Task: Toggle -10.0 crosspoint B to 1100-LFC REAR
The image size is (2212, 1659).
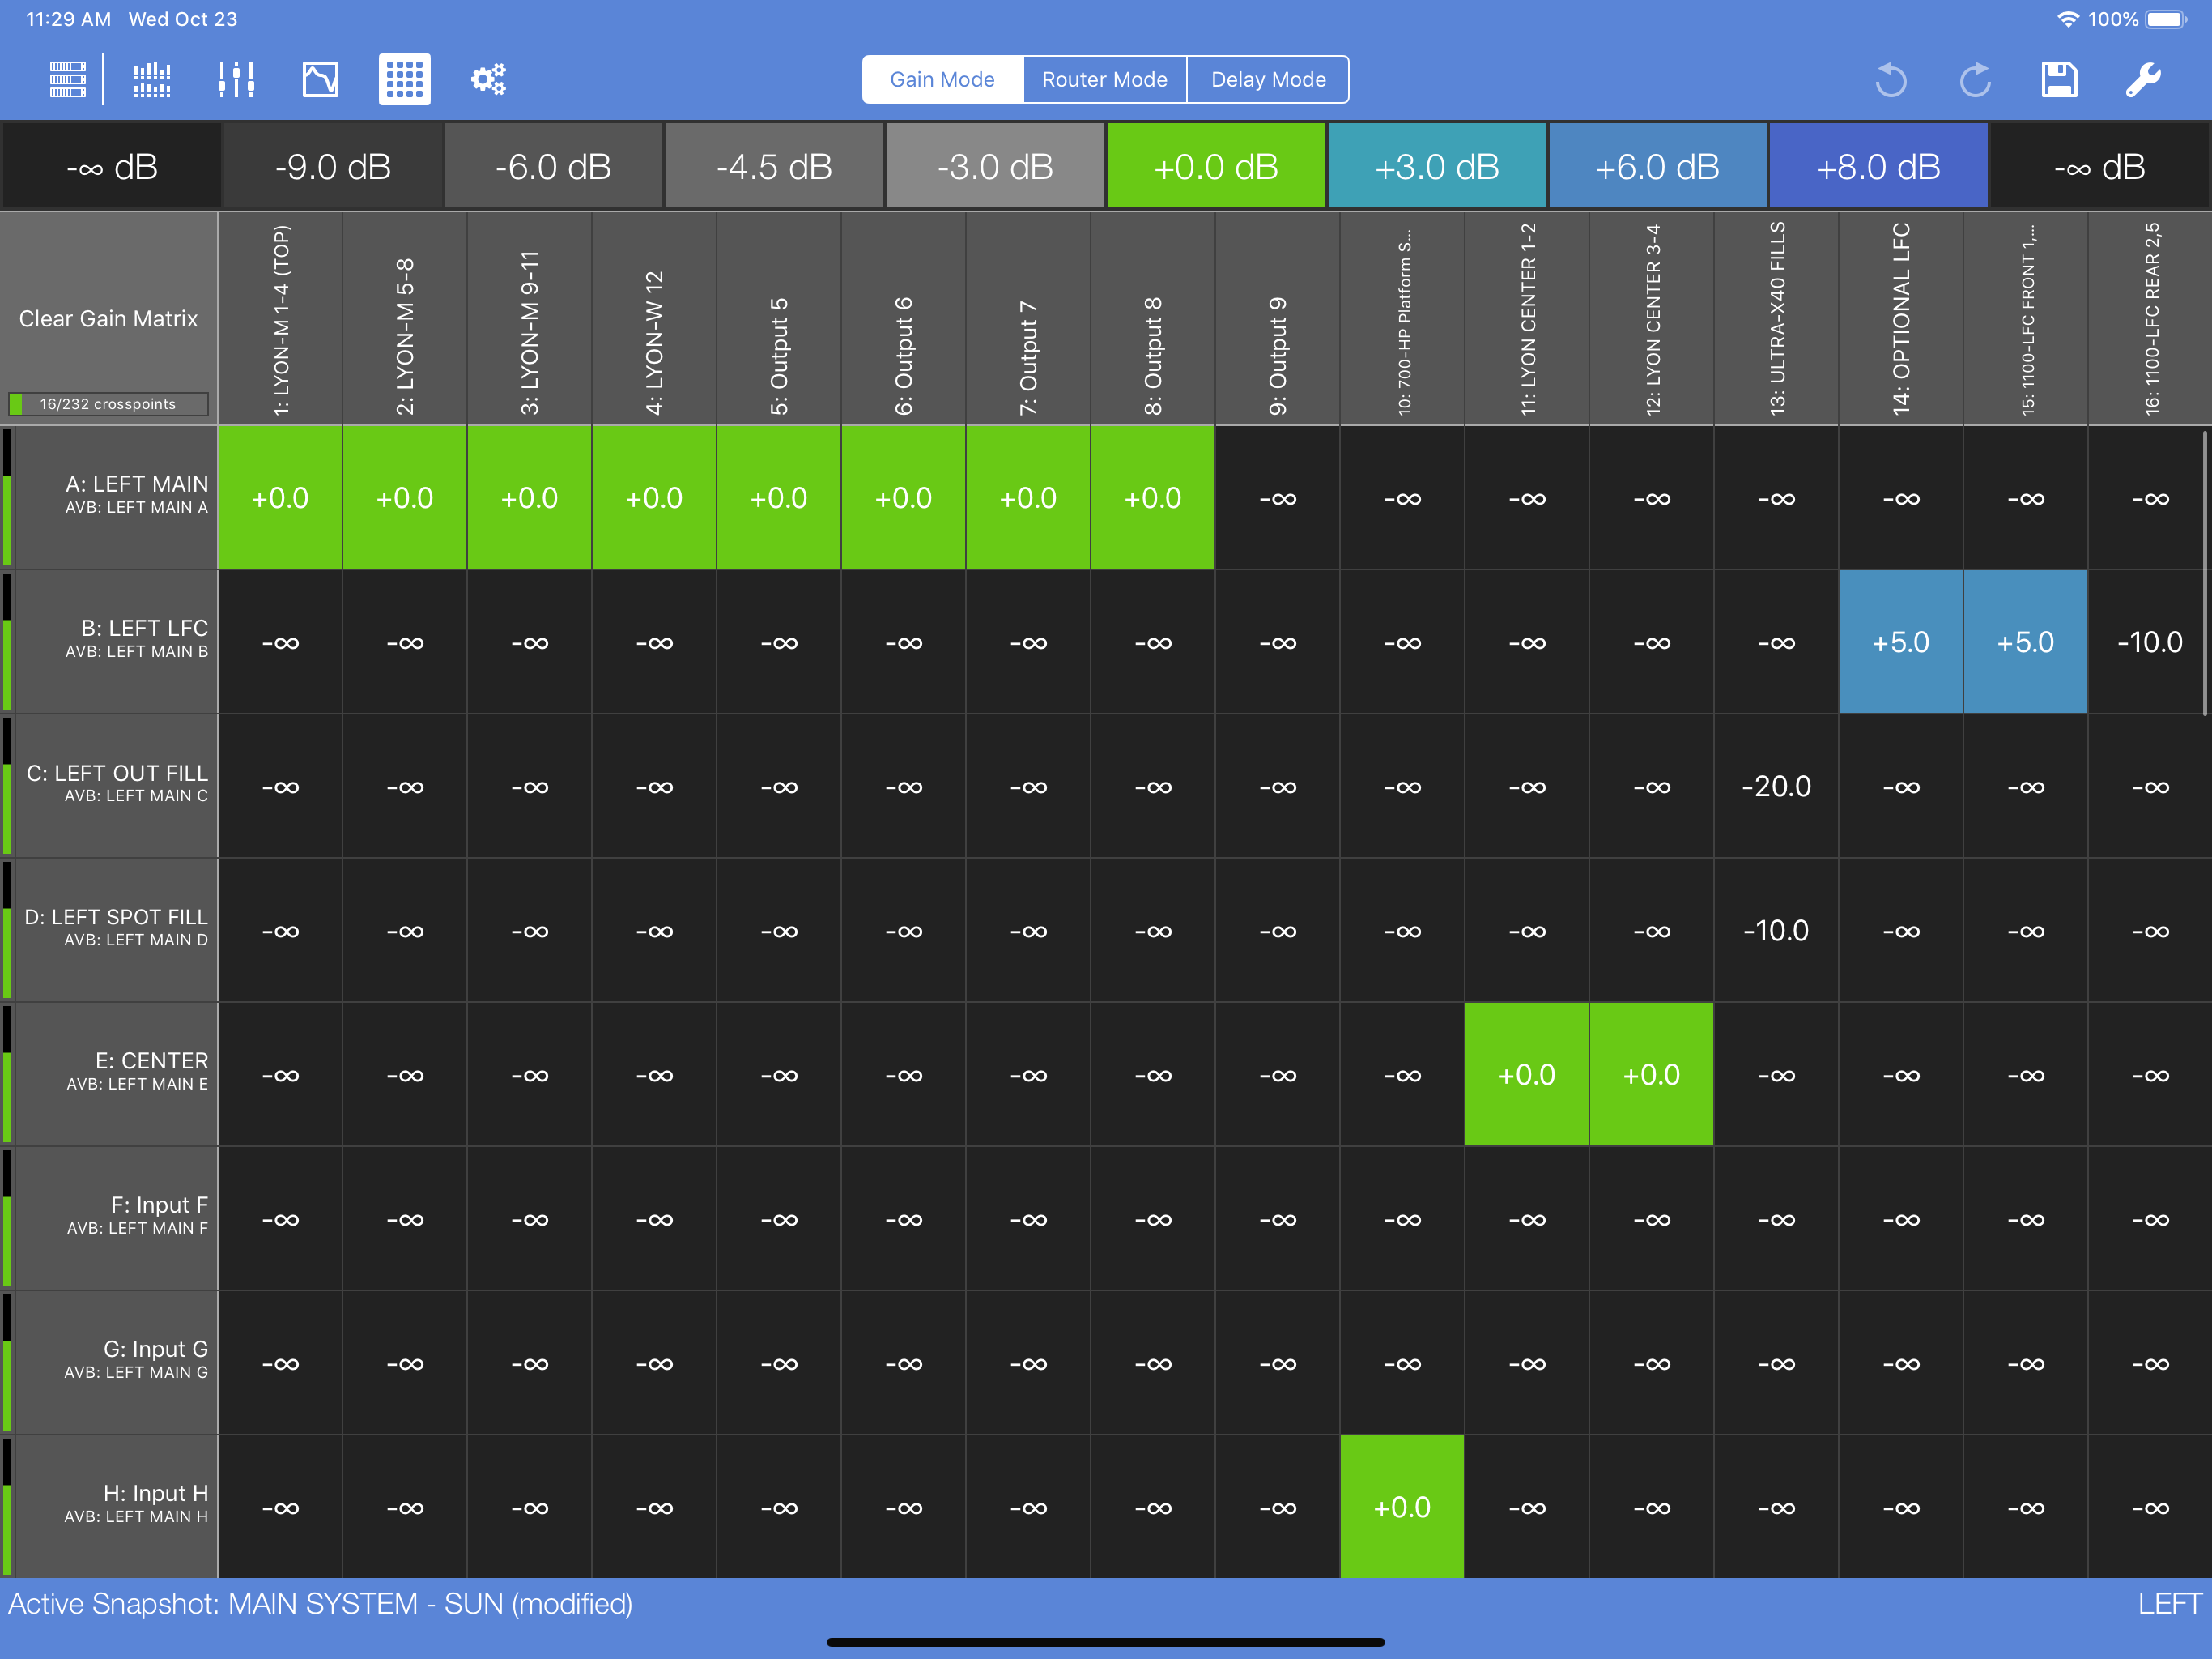Action: 2150,642
